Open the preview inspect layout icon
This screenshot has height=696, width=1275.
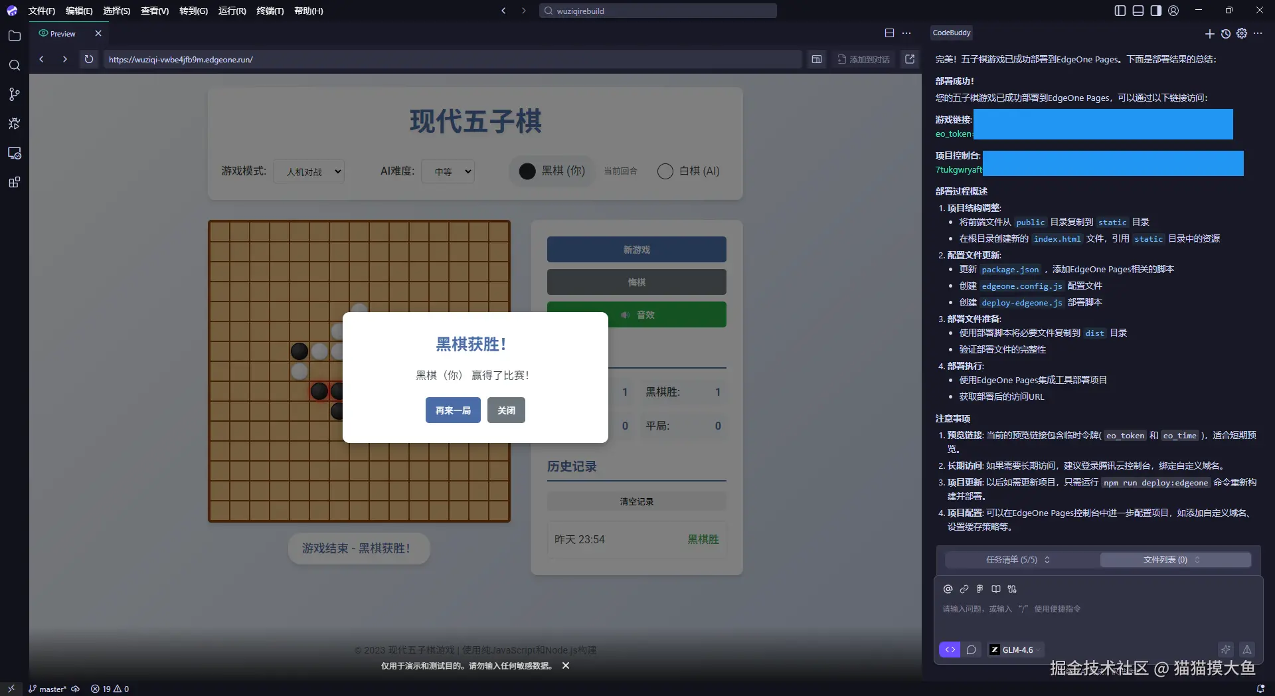[x=817, y=59]
